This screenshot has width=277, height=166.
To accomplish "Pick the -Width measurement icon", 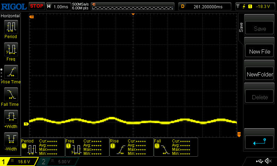I will 11,139.
